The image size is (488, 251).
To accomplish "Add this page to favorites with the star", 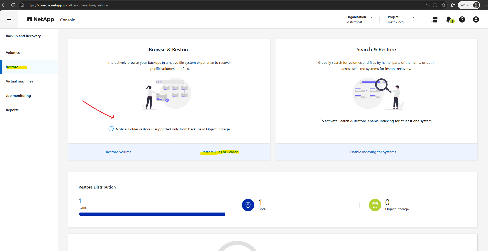I will click(x=443, y=5).
